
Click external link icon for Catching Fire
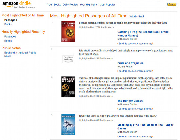tap(152, 44)
